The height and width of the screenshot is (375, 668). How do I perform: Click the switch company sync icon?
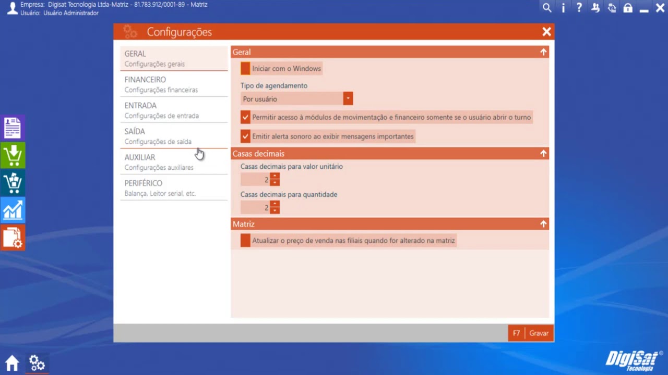612,8
